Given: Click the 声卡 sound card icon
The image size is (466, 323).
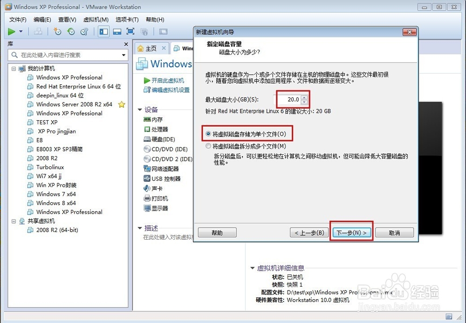Looking at the screenshot, I should click(147, 188).
